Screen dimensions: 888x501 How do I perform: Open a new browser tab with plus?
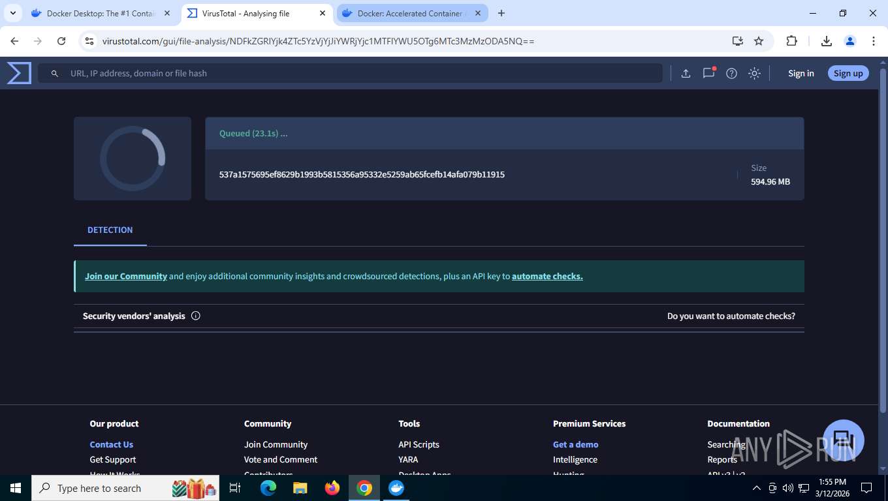[501, 13]
